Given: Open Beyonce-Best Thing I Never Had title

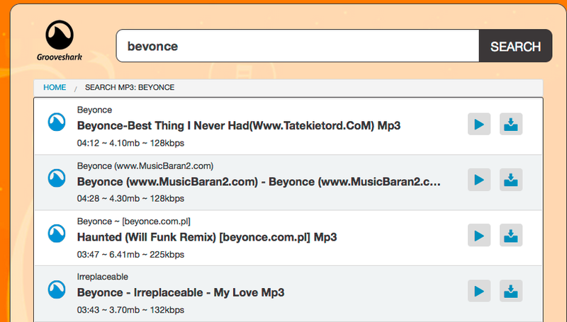Looking at the screenshot, I should (x=239, y=126).
